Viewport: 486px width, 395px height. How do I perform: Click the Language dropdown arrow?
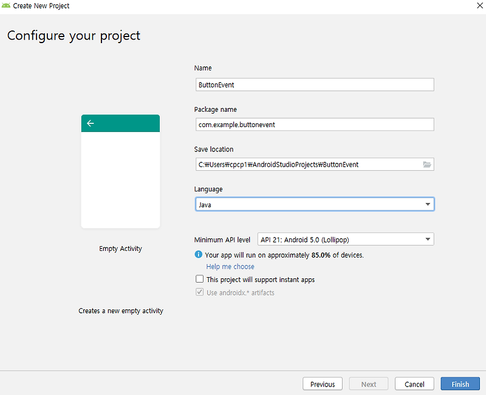pos(428,205)
